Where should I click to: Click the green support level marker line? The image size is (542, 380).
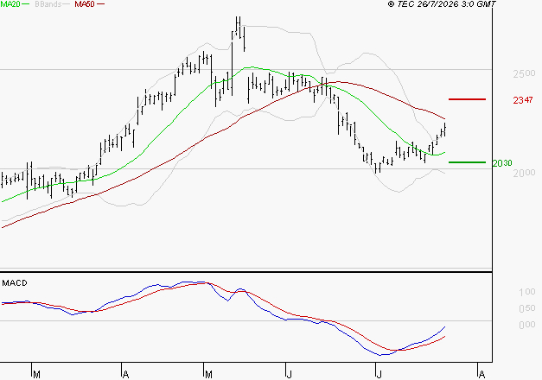pos(467,162)
